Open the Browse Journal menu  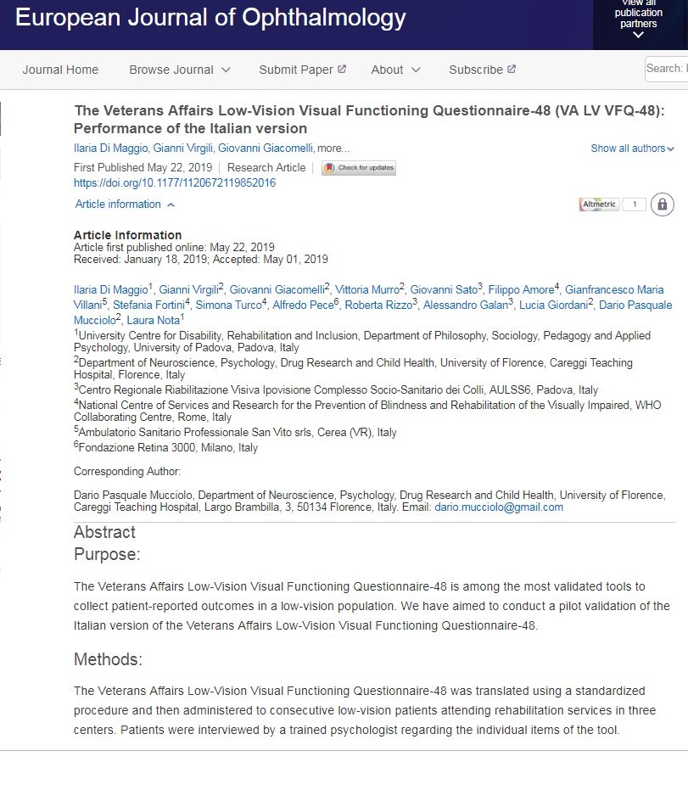(171, 70)
